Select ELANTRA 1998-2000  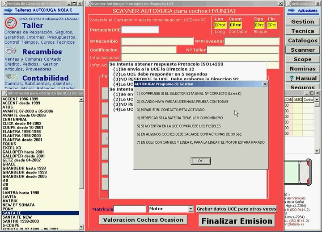(40, 136)
